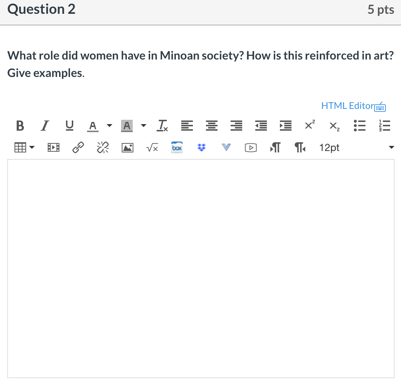Pick the background highlight color swatch
The image size is (401, 384).
coord(127,126)
